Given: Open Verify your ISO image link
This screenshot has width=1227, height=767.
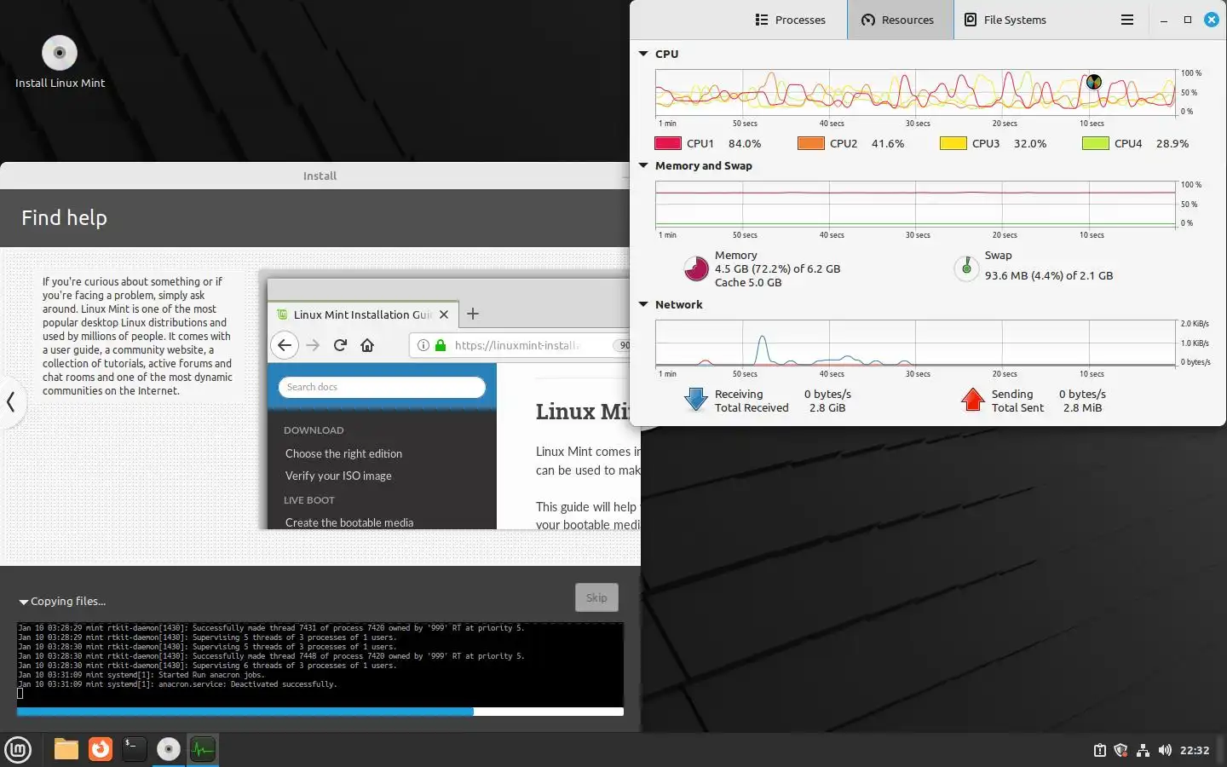Looking at the screenshot, I should point(338,476).
